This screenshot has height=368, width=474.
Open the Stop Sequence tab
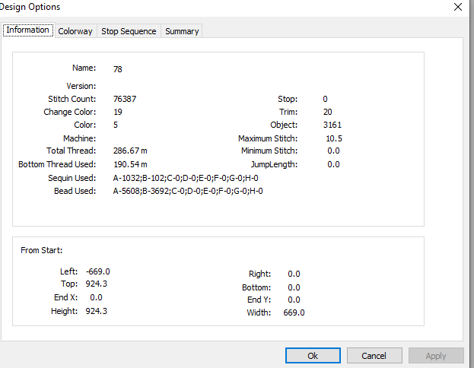click(129, 31)
